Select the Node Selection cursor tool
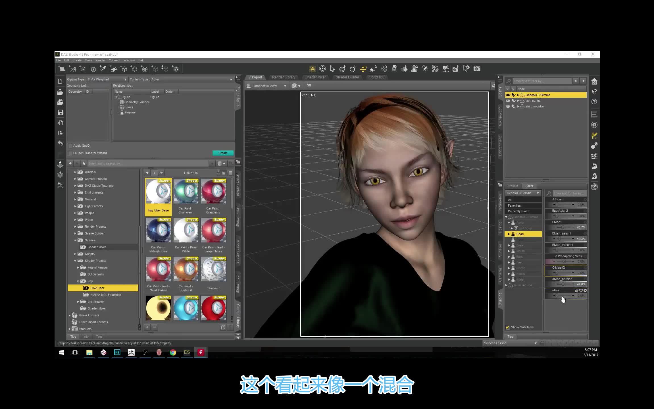This screenshot has width=654, height=409. click(x=332, y=69)
